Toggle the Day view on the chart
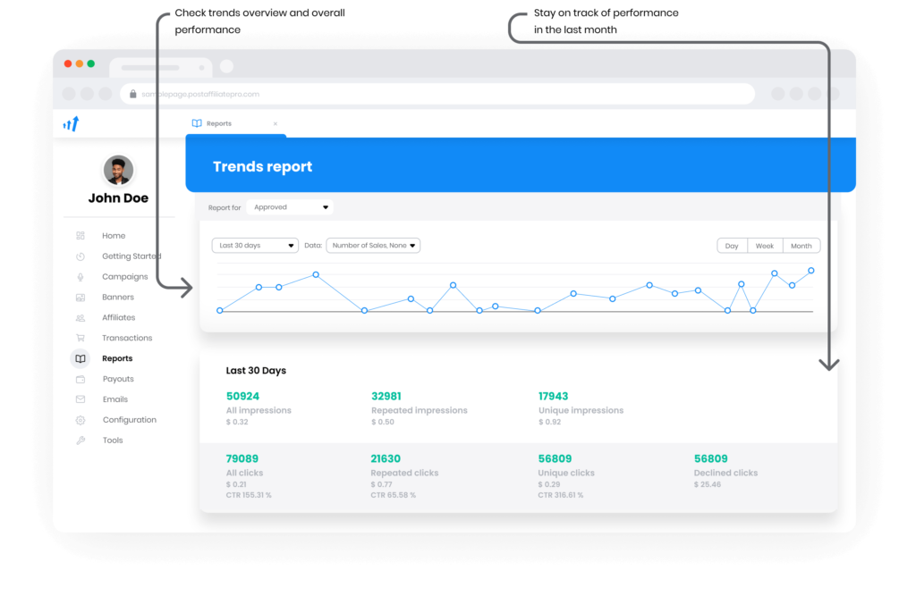The width and height of the screenshot is (916, 596). click(x=731, y=245)
